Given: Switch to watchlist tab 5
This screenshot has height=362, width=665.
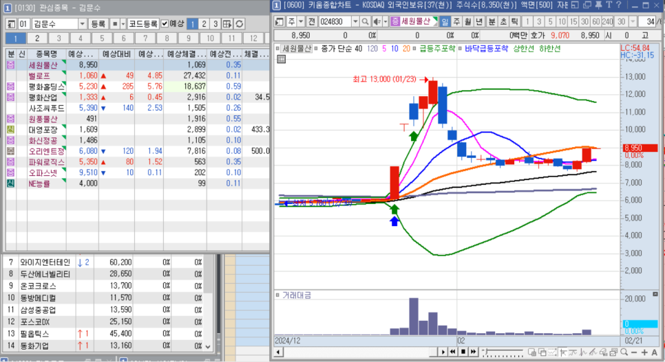Looking at the screenshot, I should click(102, 38).
